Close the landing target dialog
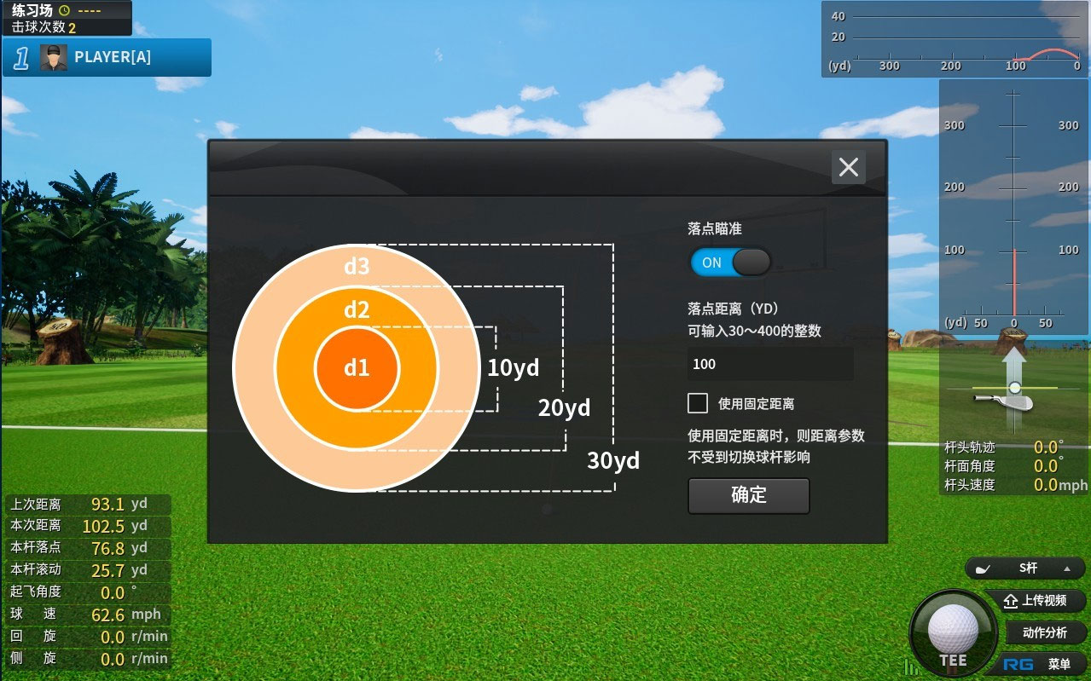This screenshot has width=1091, height=681. (848, 167)
